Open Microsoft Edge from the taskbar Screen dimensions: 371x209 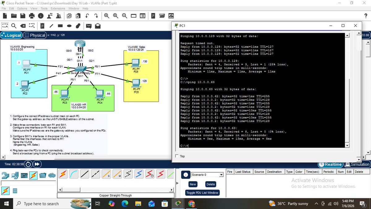coord(125,203)
